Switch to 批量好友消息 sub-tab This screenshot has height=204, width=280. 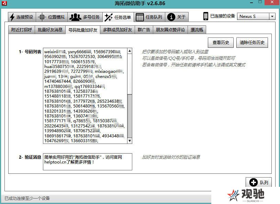(50, 30)
